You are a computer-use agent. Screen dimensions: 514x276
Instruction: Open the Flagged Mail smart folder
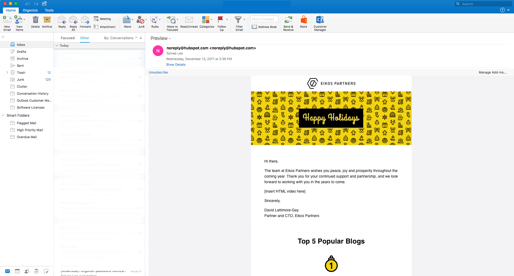point(27,123)
